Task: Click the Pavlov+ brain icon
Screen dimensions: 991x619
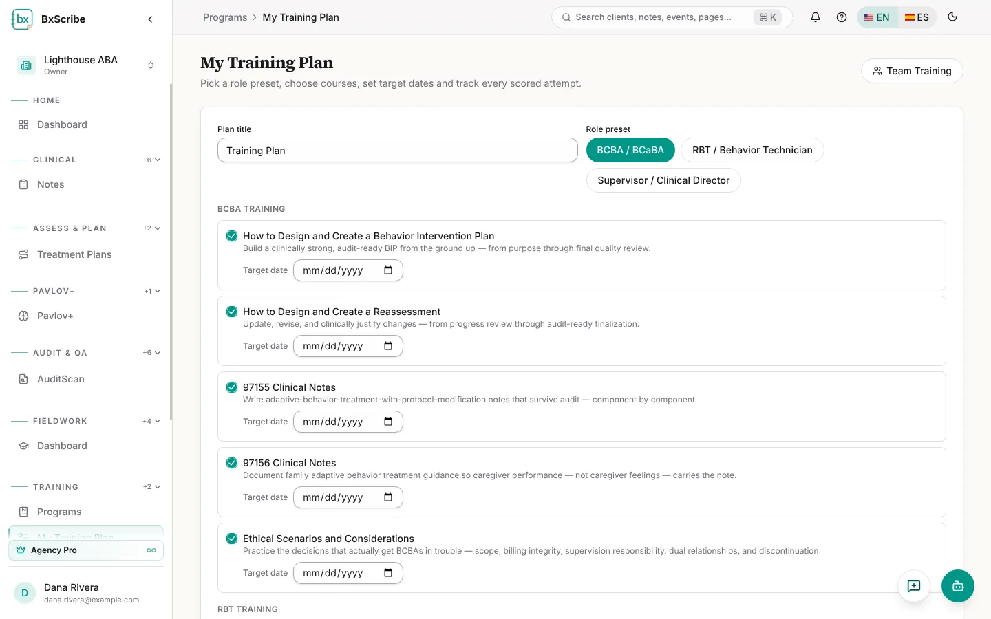Action: 23,316
